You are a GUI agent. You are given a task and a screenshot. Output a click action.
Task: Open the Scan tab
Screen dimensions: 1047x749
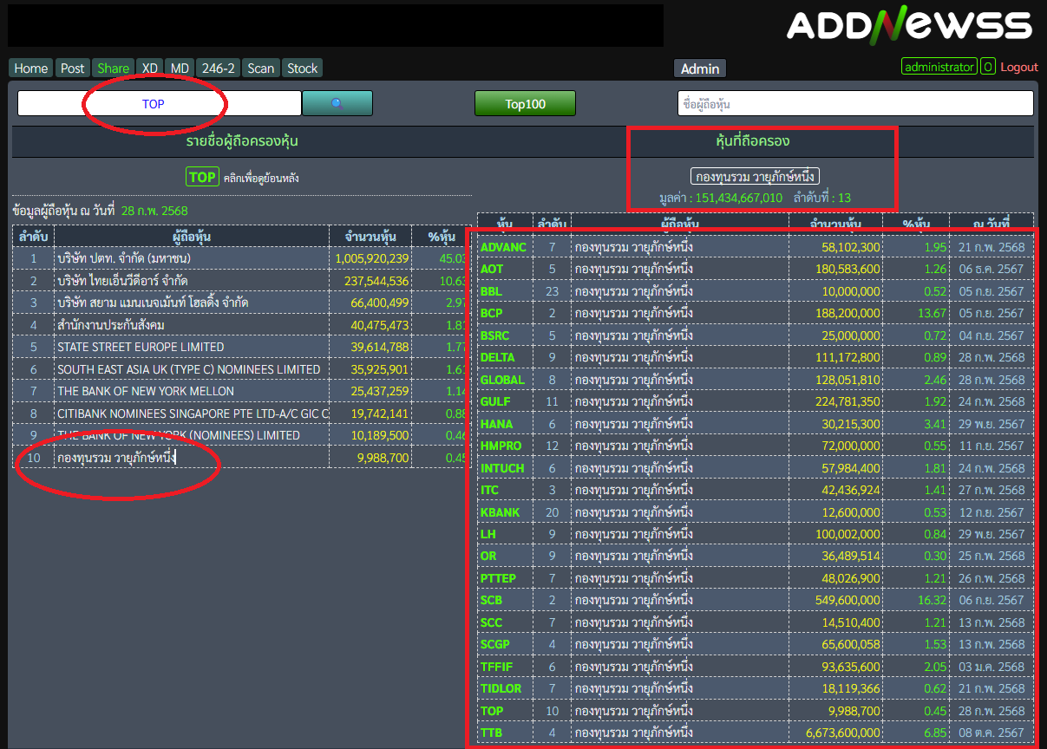click(x=260, y=68)
